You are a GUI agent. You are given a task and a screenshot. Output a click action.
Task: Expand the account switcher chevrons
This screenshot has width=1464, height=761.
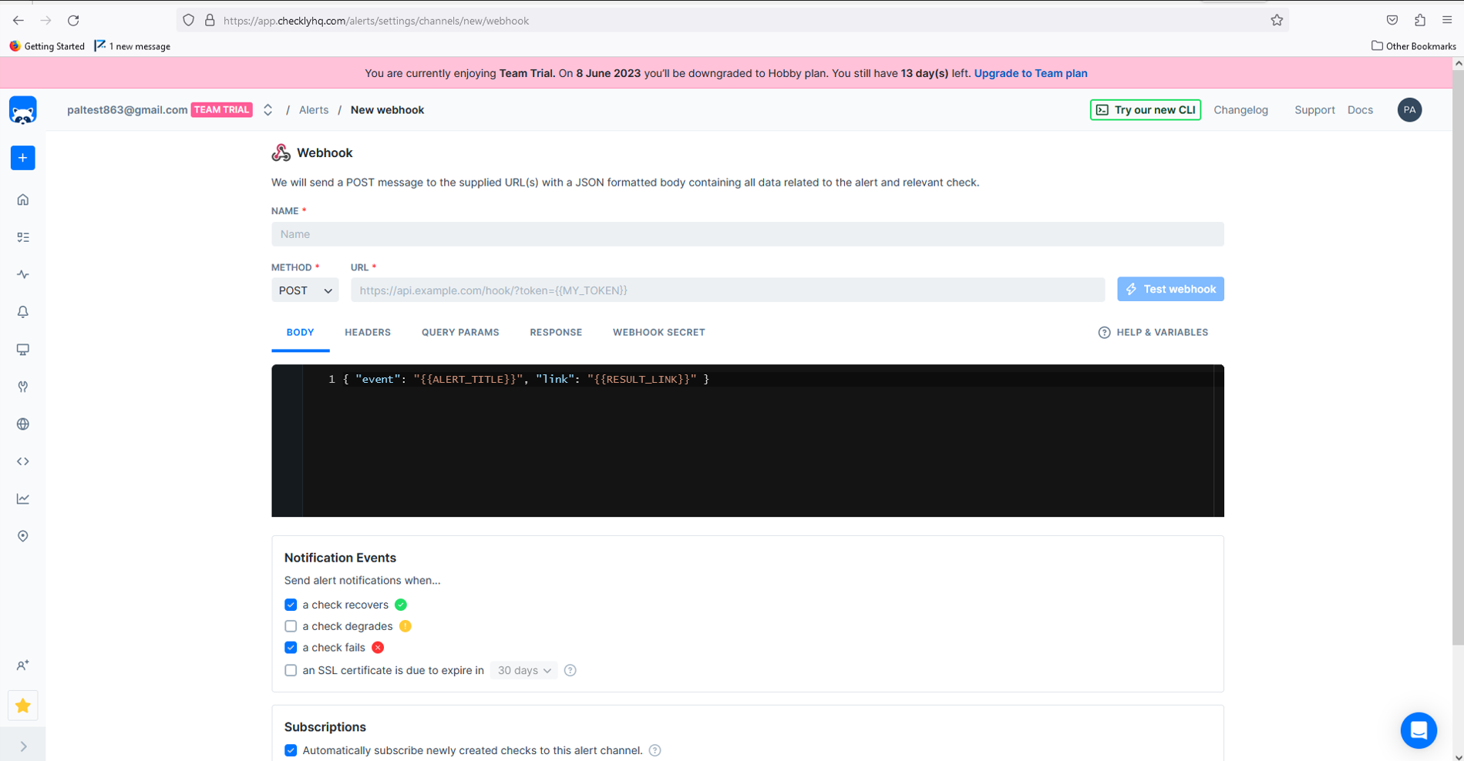[x=268, y=110]
